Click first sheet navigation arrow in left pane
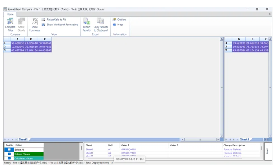The width and height of the screenshot is (278, 166). tap(5, 140)
